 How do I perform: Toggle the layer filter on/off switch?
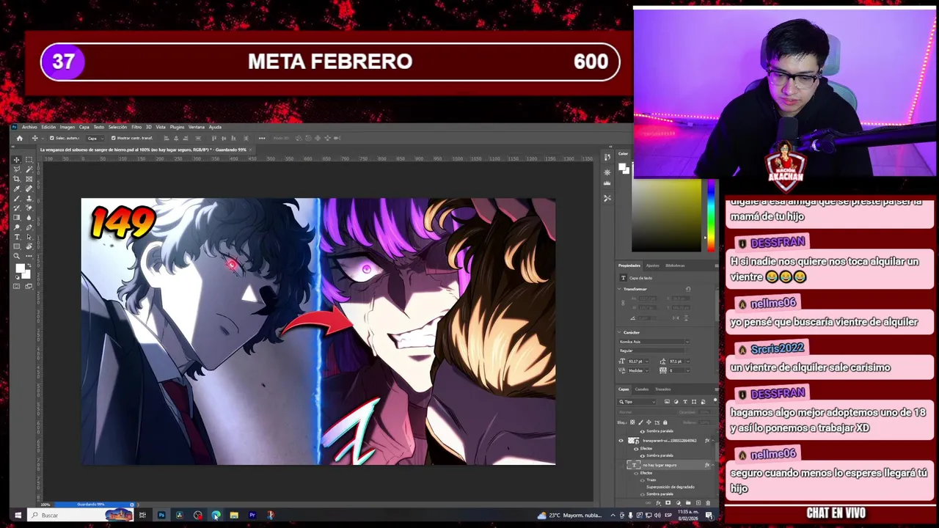(715, 400)
